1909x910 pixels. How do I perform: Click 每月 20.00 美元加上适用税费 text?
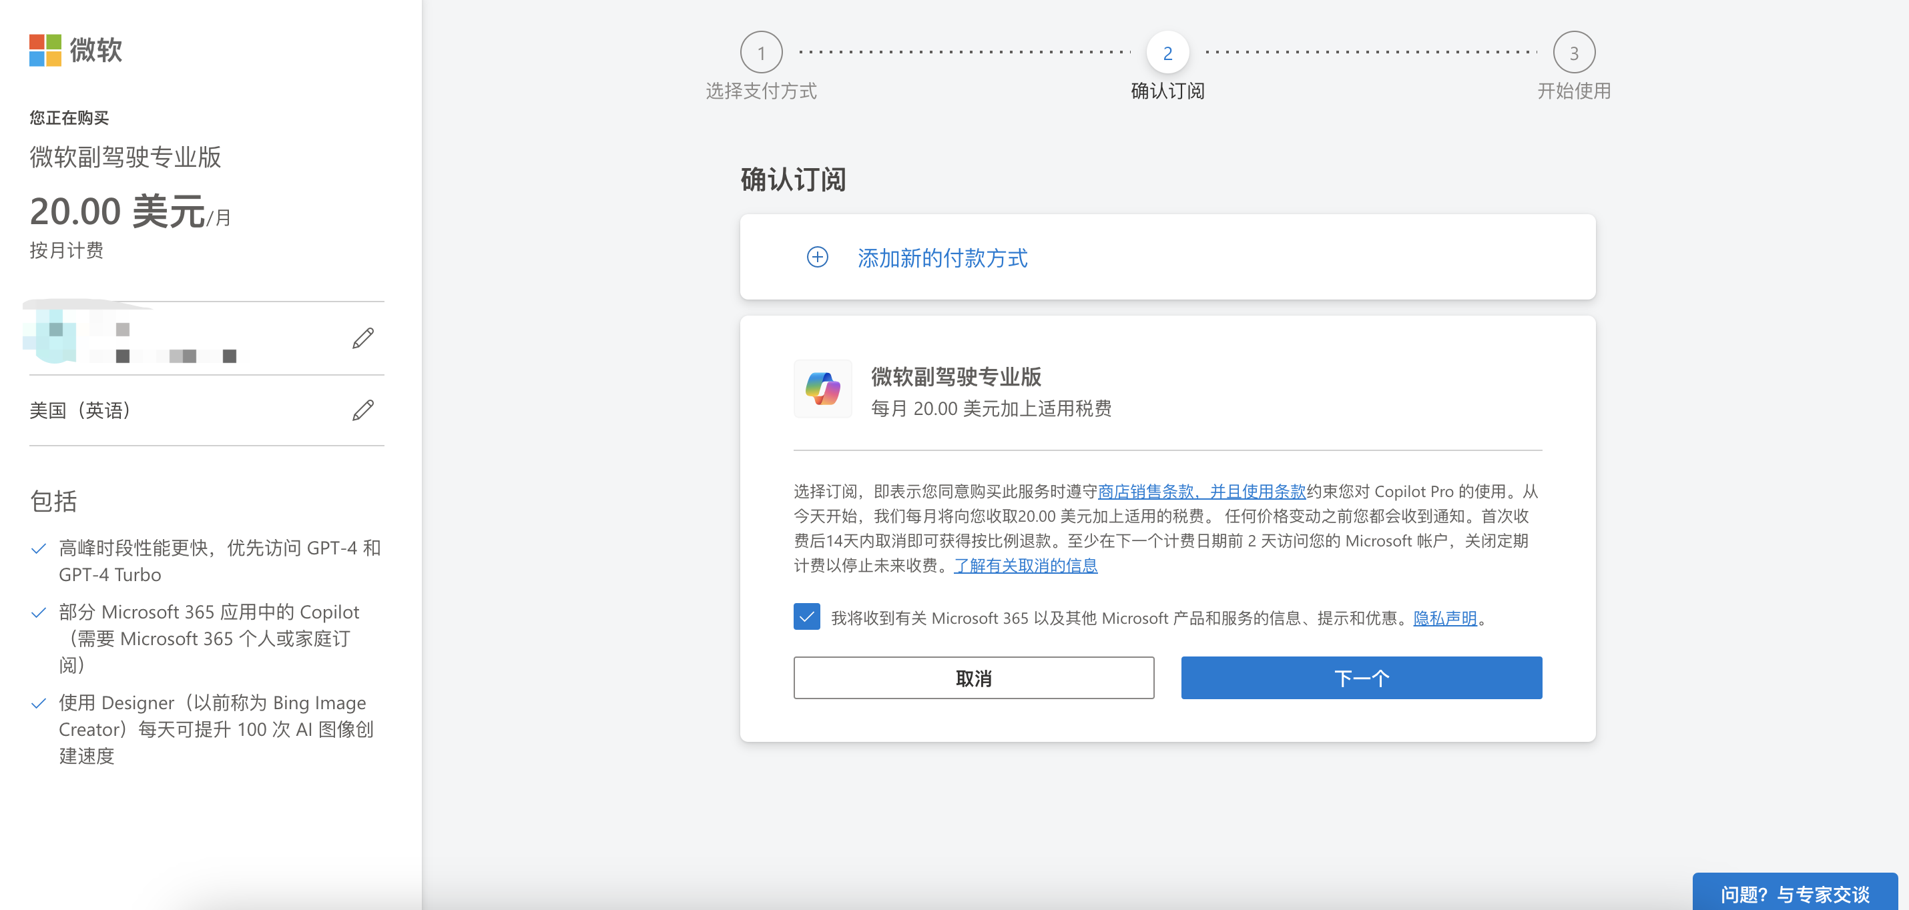pos(991,408)
